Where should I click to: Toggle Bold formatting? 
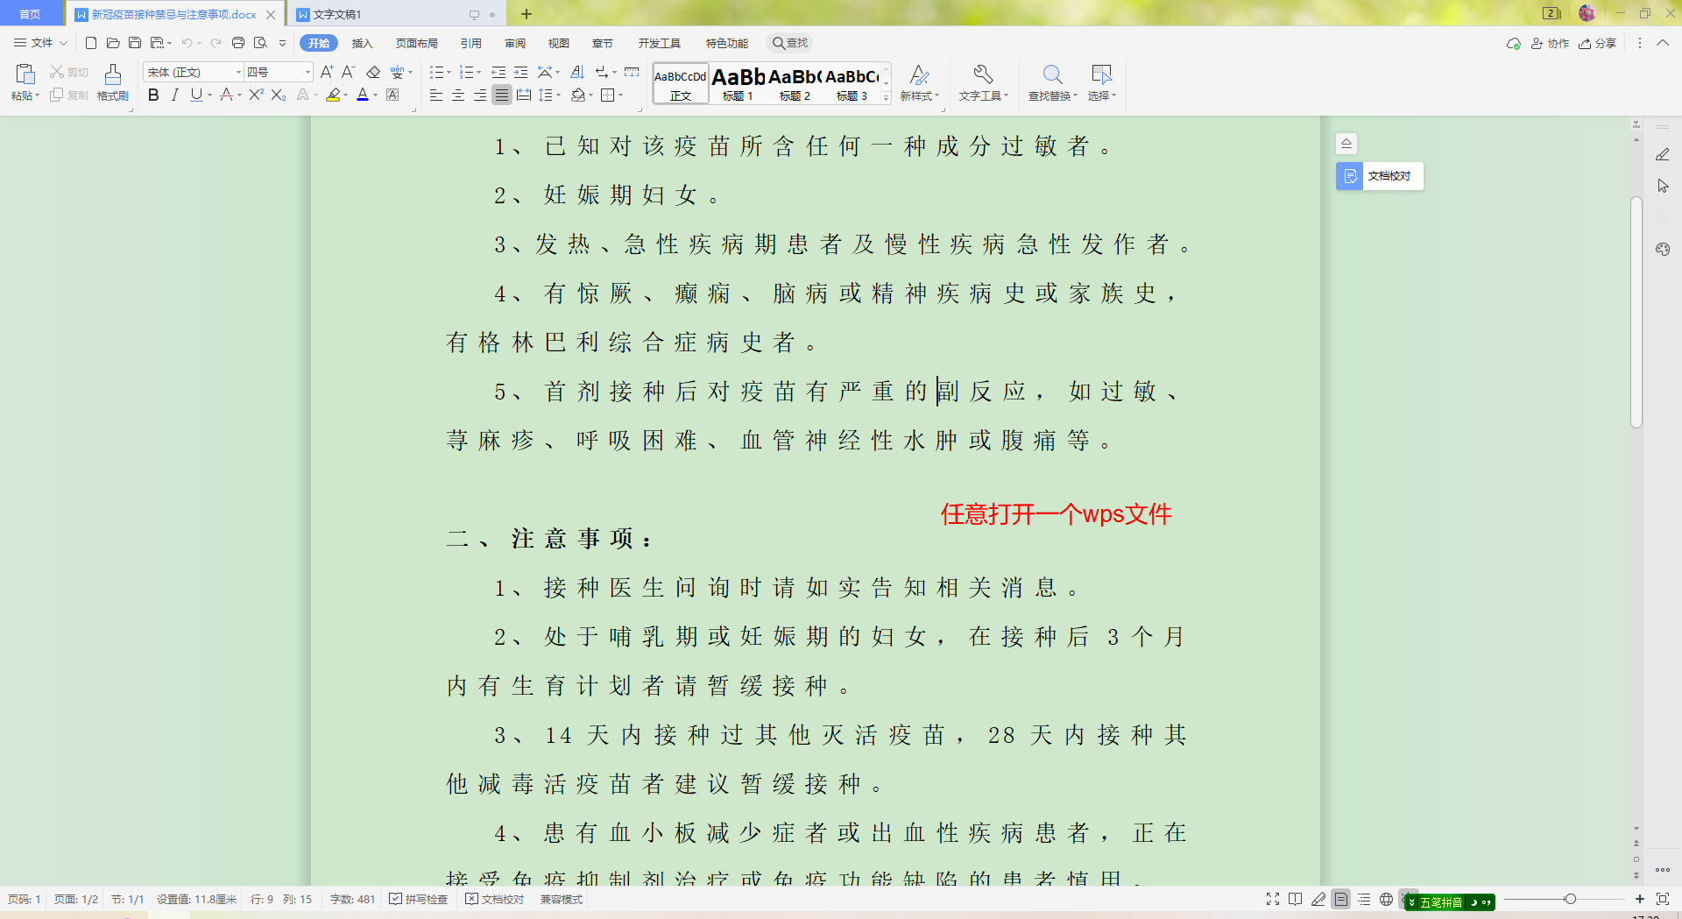click(153, 95)
